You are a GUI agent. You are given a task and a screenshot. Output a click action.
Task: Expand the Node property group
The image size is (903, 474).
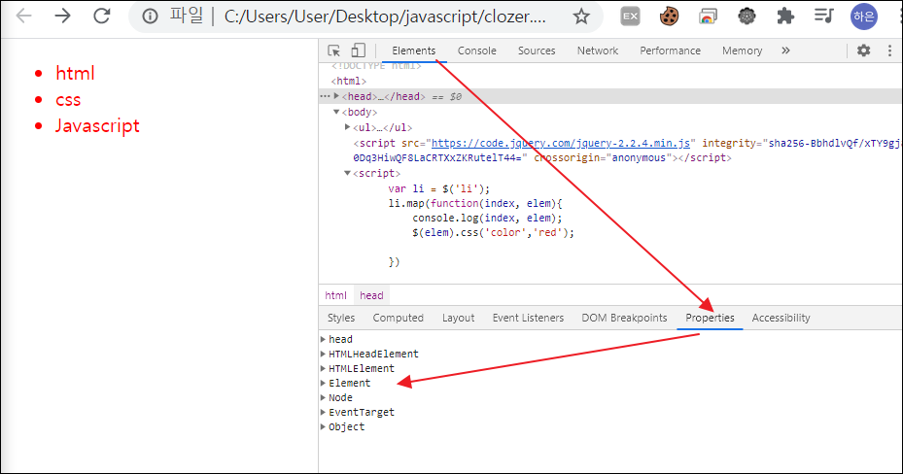[324, 397]
